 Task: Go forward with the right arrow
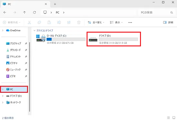[15, 12]
